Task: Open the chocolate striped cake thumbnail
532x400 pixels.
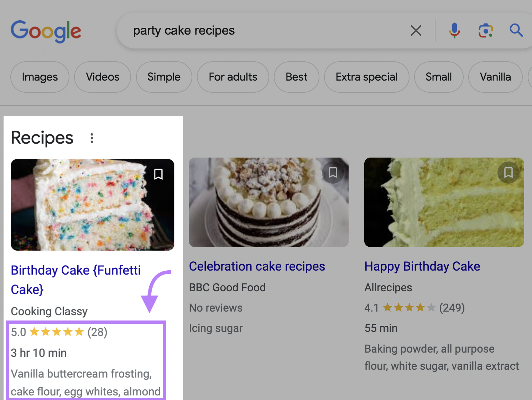Action: point(268,202)
